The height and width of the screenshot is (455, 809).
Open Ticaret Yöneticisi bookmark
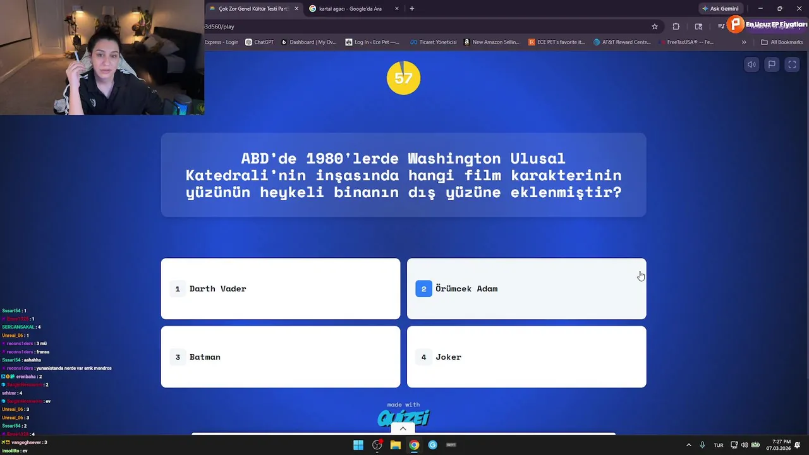coord(433,42)
